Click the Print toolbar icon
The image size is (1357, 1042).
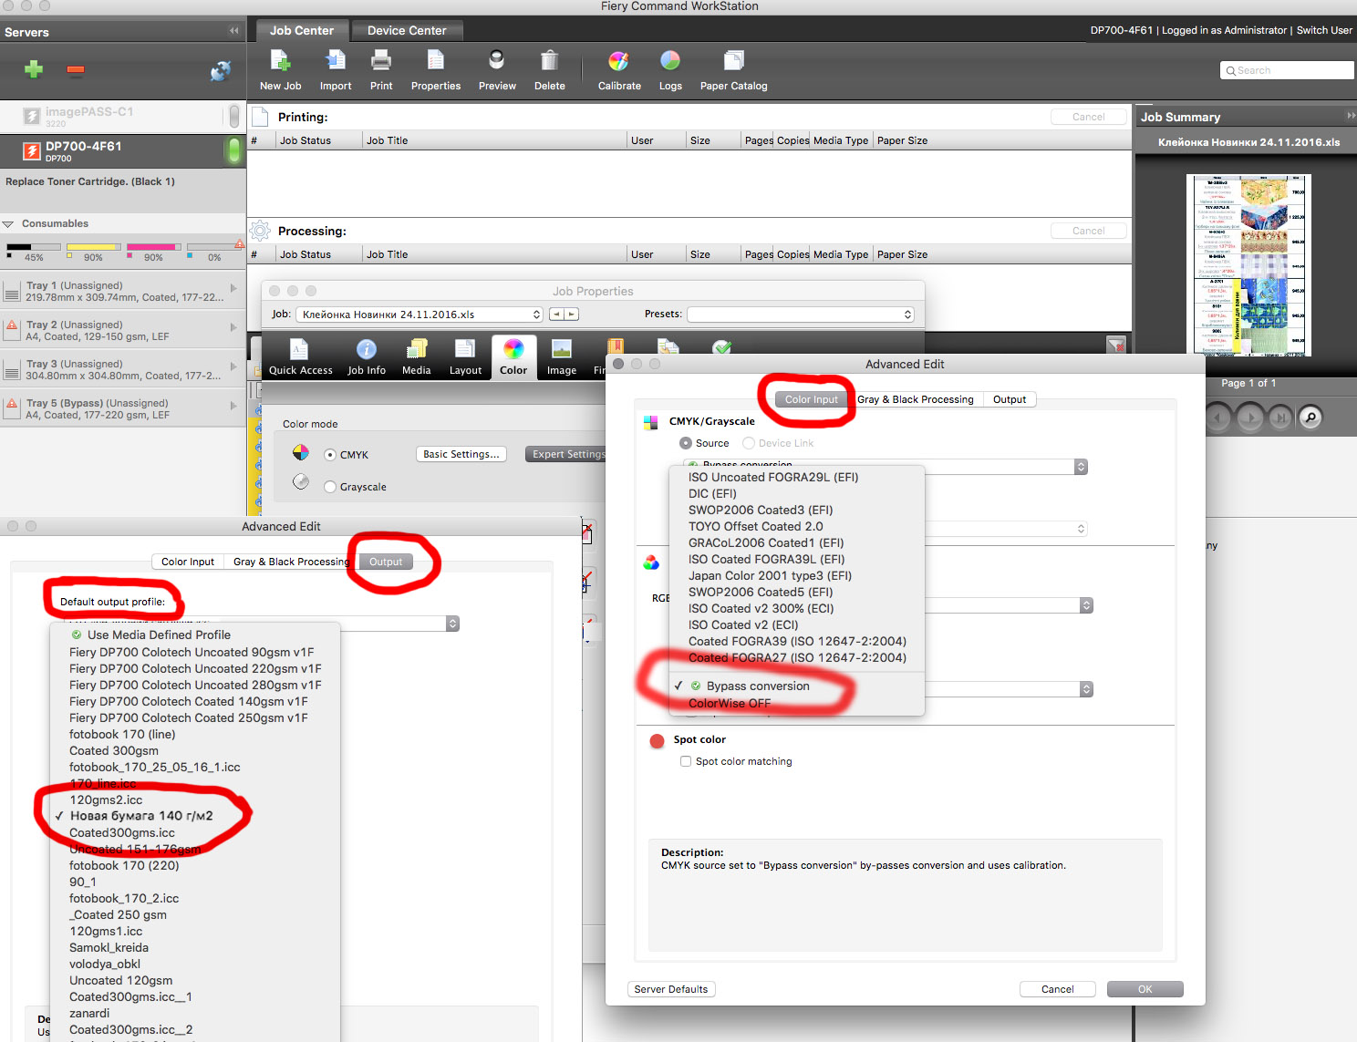(381, 61)
